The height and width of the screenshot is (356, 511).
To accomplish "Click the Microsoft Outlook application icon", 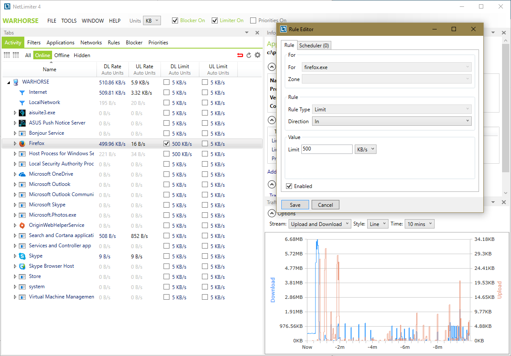I will click(22, 185).
